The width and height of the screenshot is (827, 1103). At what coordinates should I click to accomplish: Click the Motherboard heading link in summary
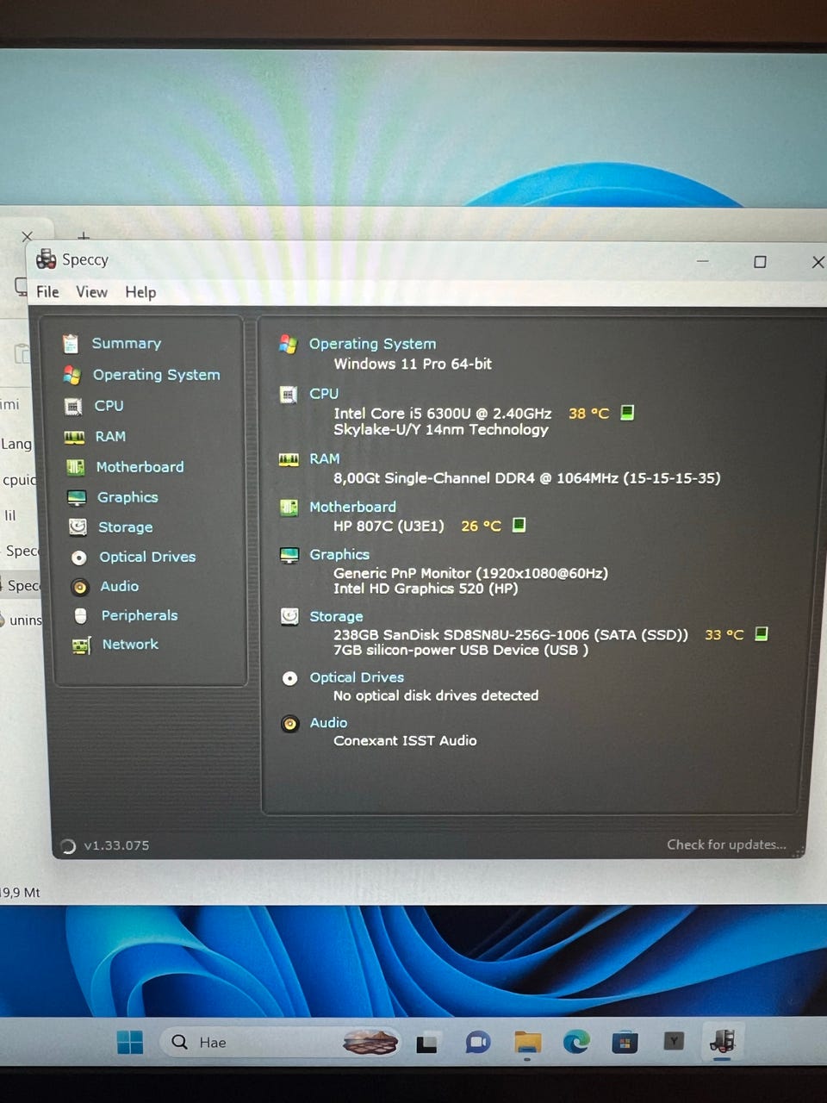353,508
